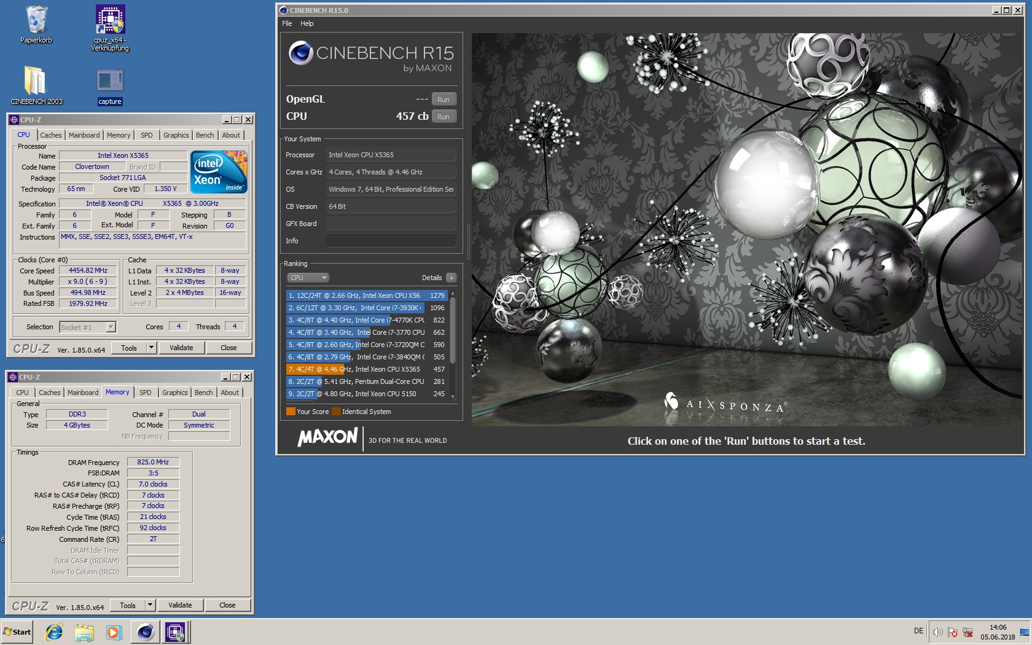Click the network tray icon
Viewport: 1032px width, 645px height.
pyautogui.click(x=968, y=632)
